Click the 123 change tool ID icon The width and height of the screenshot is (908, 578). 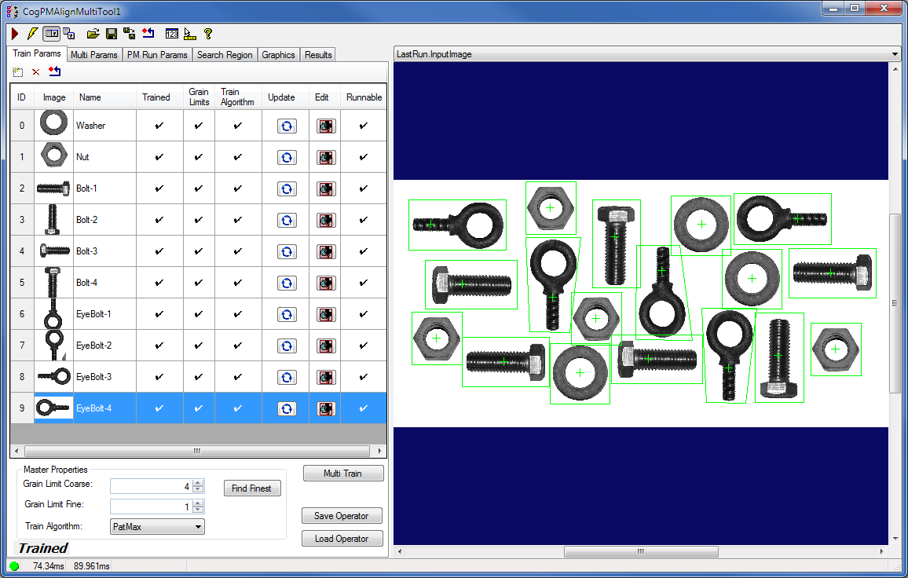pyautogui.click(x=172, y=34)
